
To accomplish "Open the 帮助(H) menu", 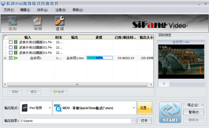I will [x=78, y=10].
